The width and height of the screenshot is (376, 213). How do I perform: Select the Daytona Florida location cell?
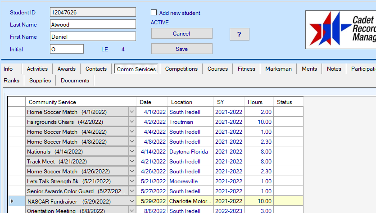click(190, 152)
